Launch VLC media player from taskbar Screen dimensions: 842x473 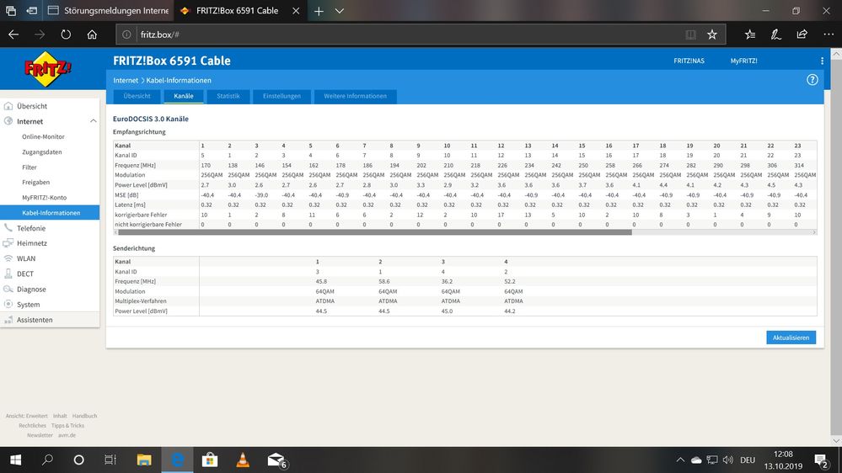point(243,460)
